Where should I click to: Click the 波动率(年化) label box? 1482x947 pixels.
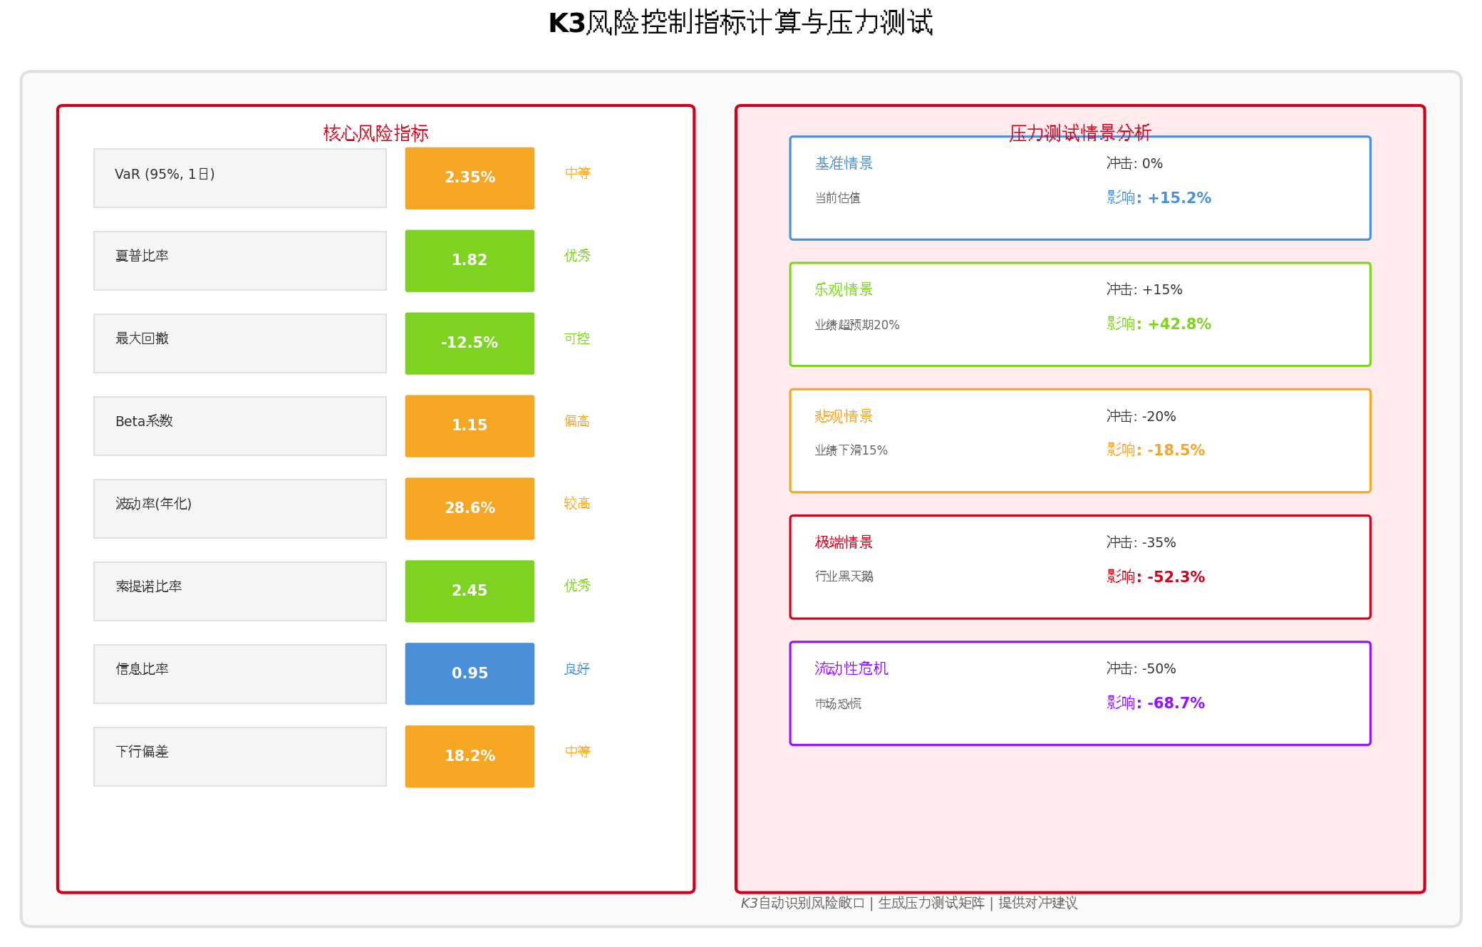[240, 509]
